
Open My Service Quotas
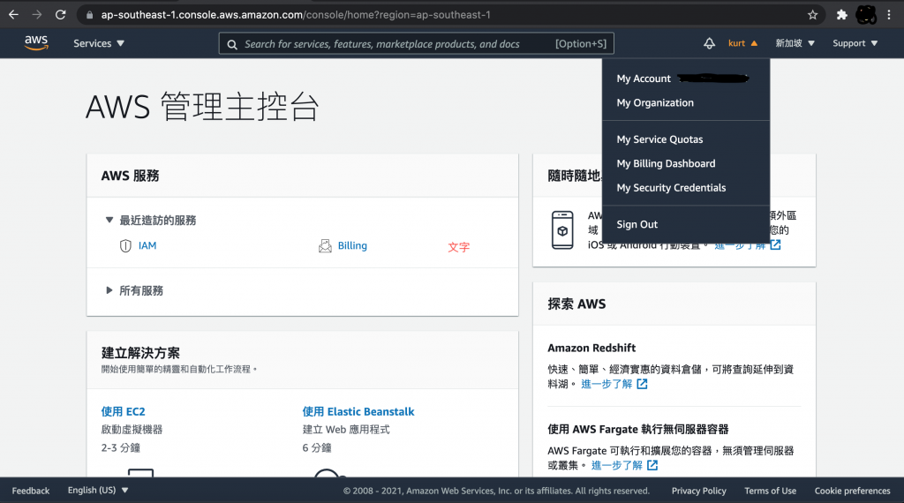click(659, 139)
